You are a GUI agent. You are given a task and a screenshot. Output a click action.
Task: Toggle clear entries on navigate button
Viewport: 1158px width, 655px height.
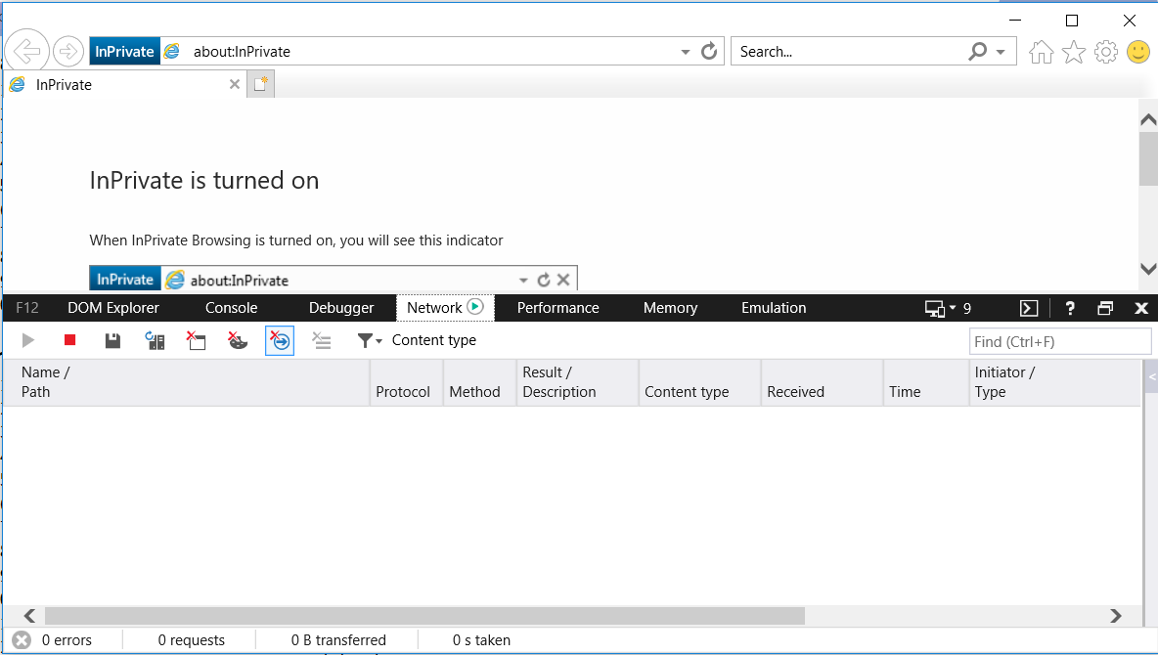280,340
